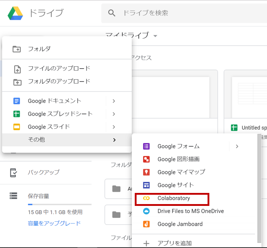
Task: Select Google 図形描画 in submenu
Action: pyautogui.click(x=195, y=159)
